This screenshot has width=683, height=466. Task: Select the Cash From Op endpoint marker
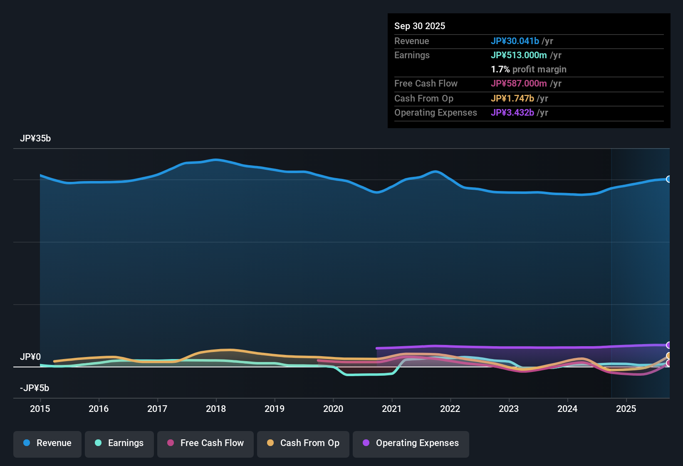tap(669, 356)
